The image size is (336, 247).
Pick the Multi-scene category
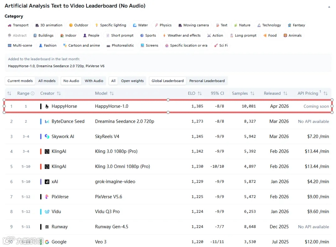pos(20,45)
